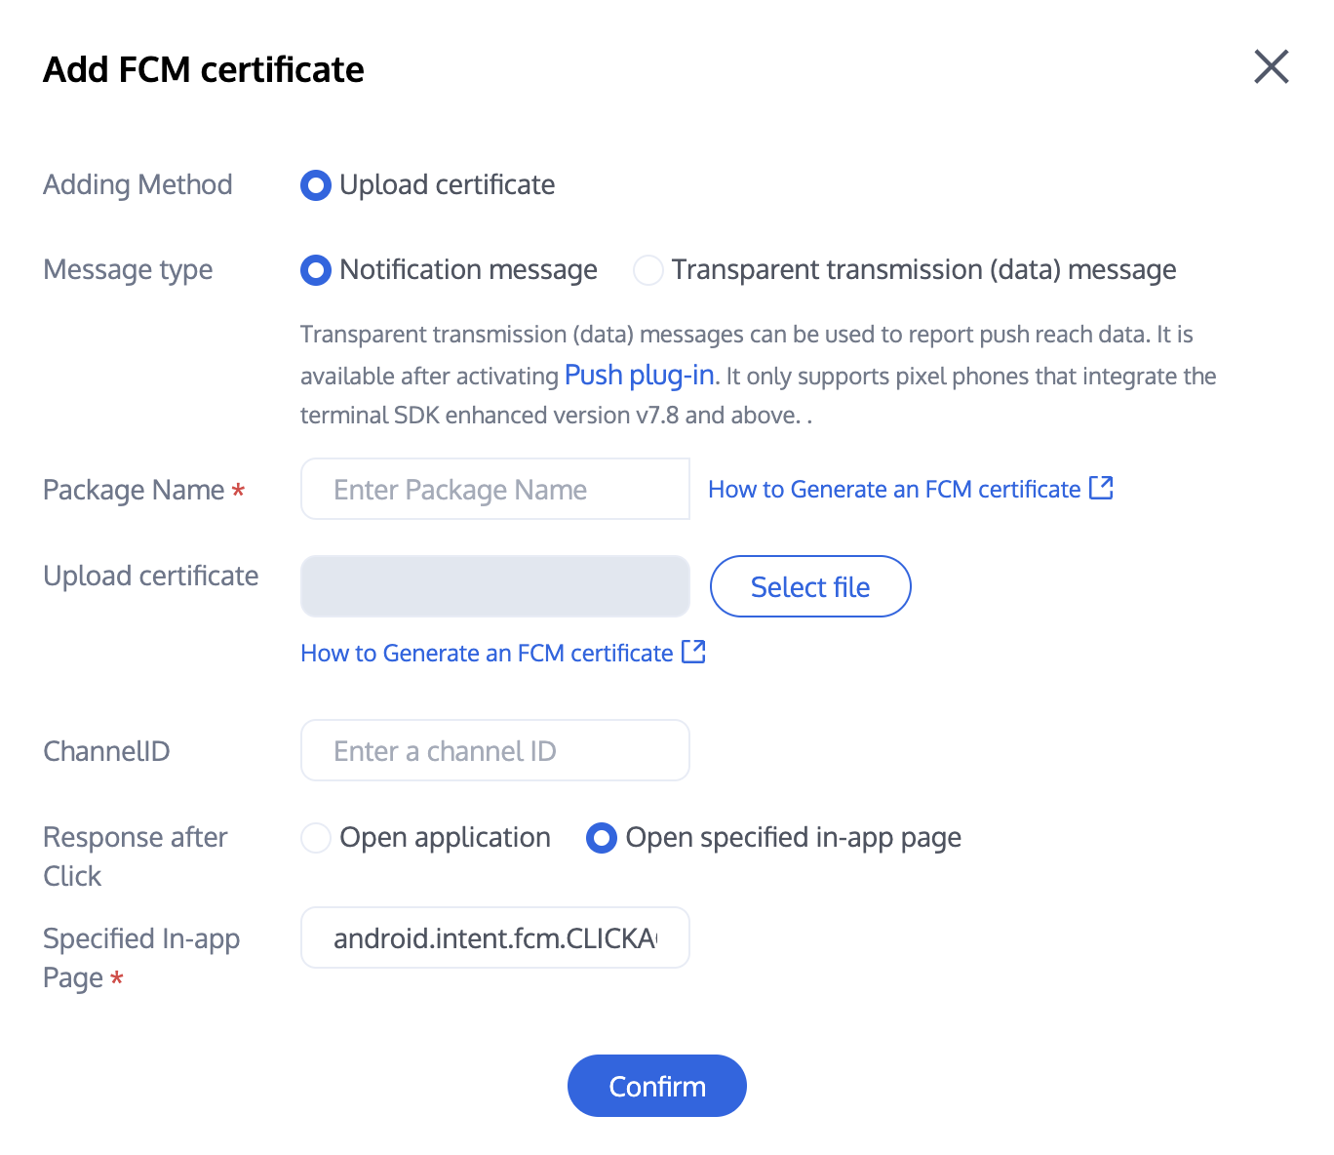Click the Specified In-app Page text field
The width and height of the screenshot is (1334, 1155).
(x=494, y=937)
